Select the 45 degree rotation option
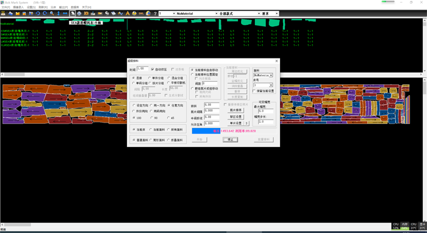Viewport: 427px width, 233px height. coord(171,118)
